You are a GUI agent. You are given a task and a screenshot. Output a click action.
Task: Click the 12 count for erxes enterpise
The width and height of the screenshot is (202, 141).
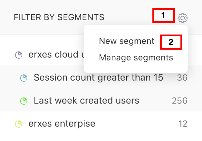click(x=183, y=124)
